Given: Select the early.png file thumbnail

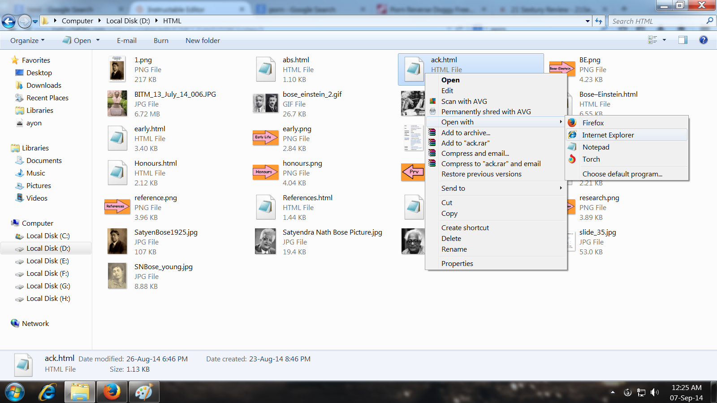Looking at the screenshot, I should [x=265, y=138].
